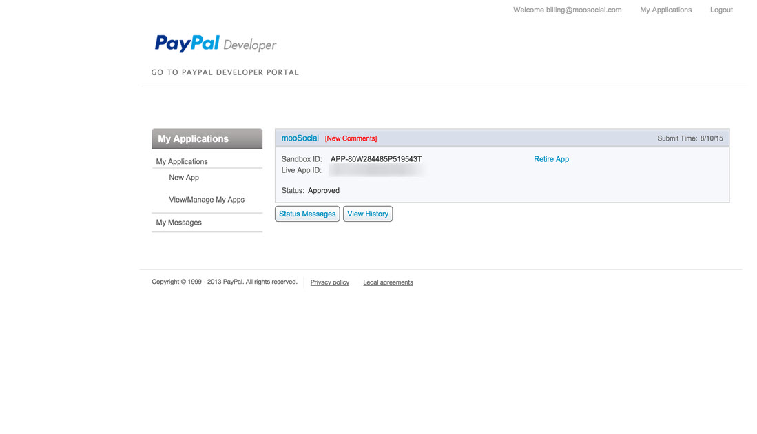The height and width of the screenshot is (434, 757).
Task: Click the Retire App link
Action: 551,159
